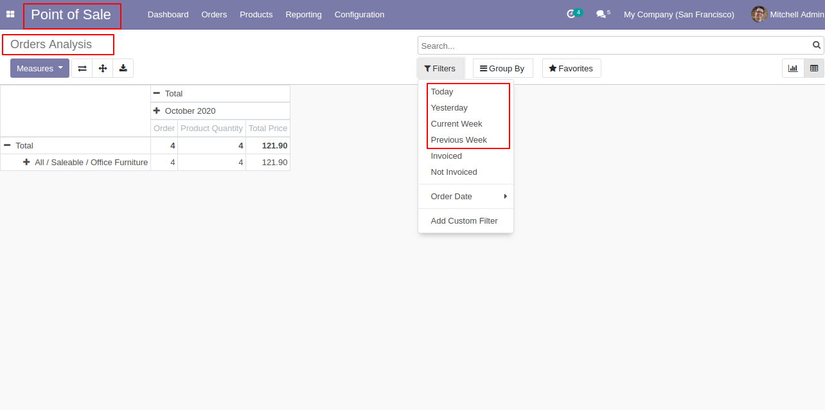
Task: Toggle the Filters dropdown
Action: [440, 68]
